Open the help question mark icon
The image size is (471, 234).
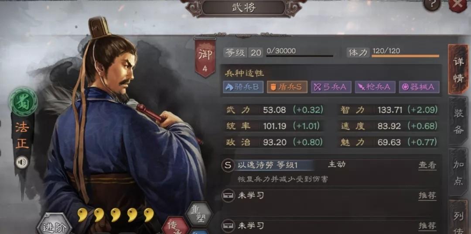(432, 4)
